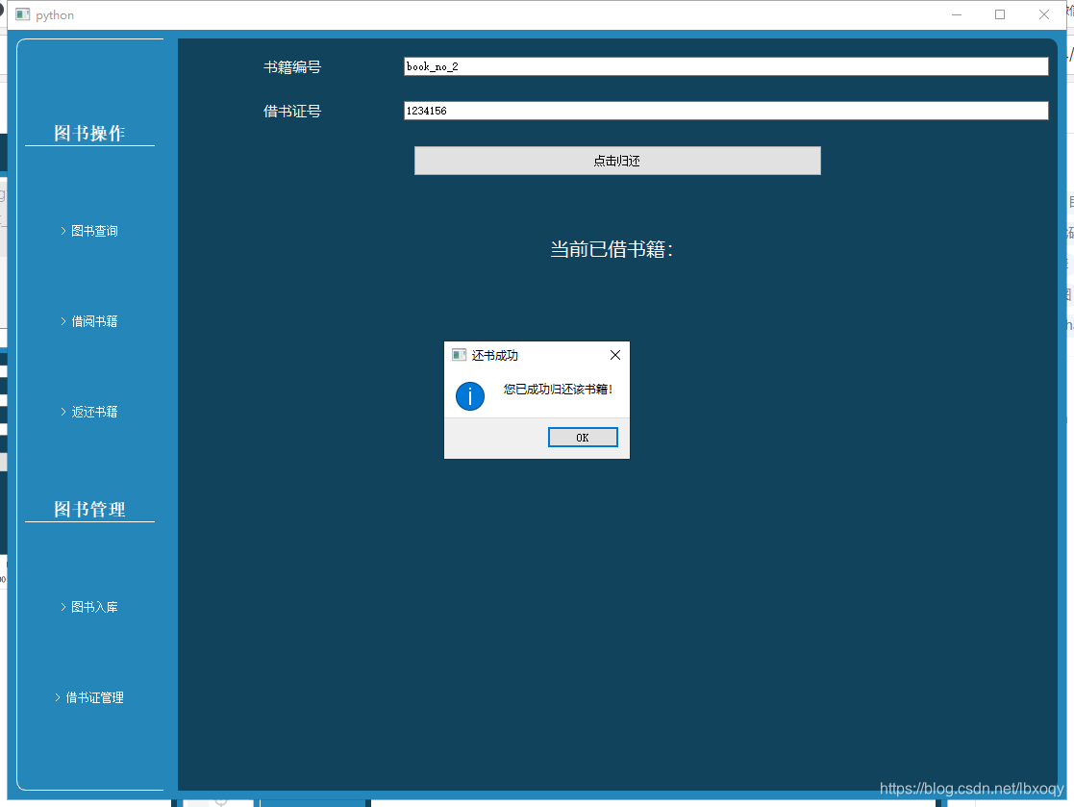Click the 图书管理 section header
Screen dimensions: 1074x807
point(89,509)
